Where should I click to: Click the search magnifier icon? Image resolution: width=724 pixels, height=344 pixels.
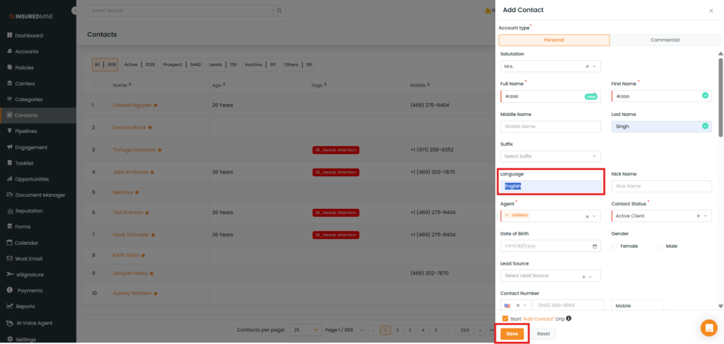(x=280, y=11)
